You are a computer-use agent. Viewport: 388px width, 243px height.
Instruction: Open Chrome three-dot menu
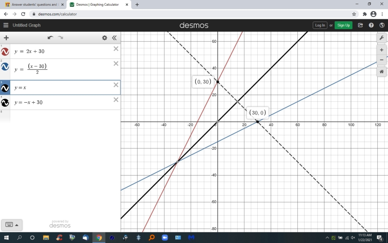coord(382,14)
